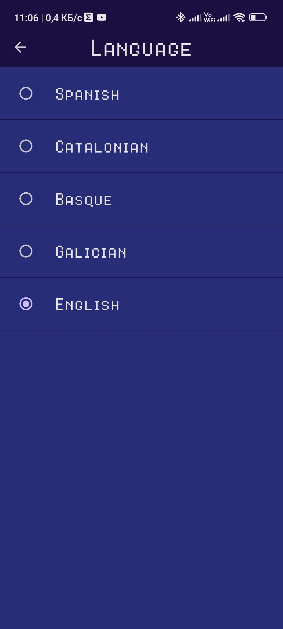Select the Galician radio button
This screenshot has width=283, height=629.
tap(26, 251)
